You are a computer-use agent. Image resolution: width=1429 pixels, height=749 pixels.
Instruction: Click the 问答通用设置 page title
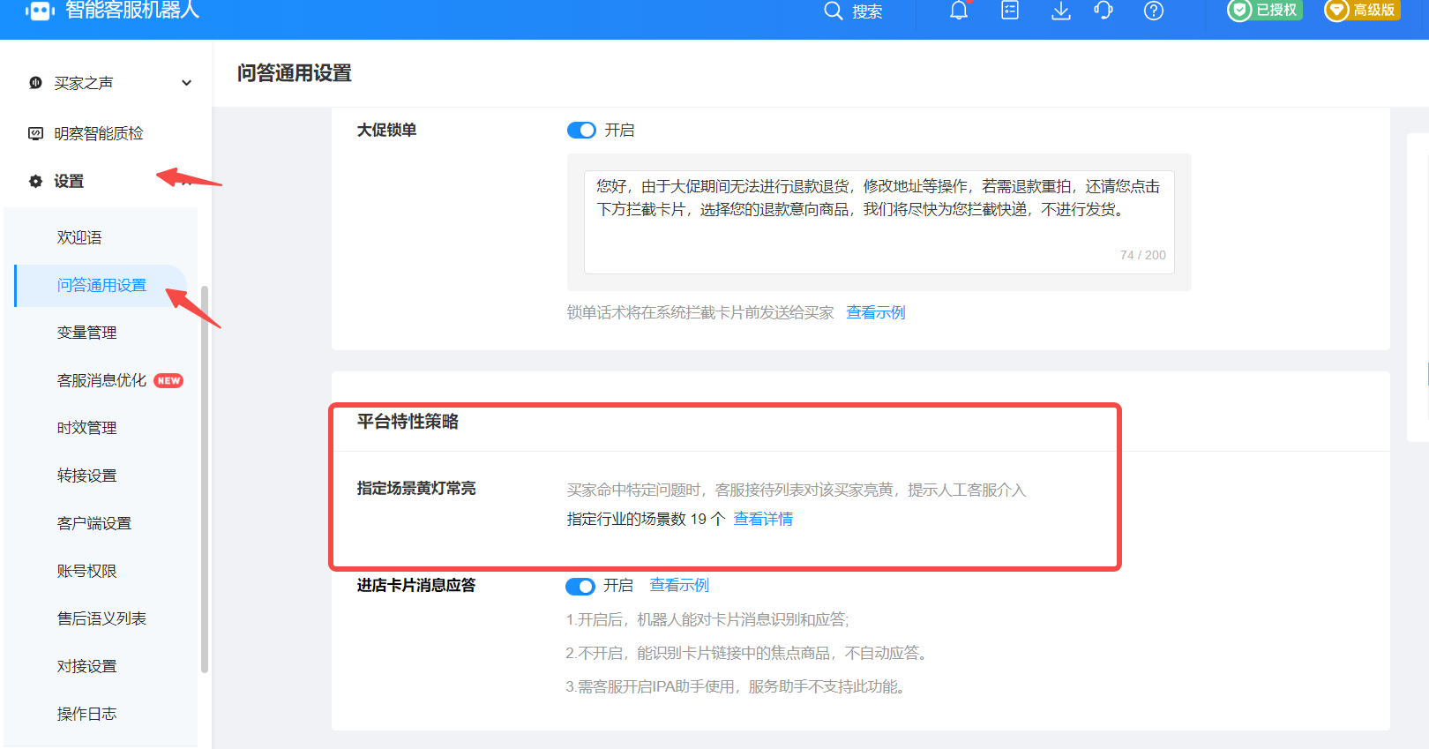pos(295,73)
